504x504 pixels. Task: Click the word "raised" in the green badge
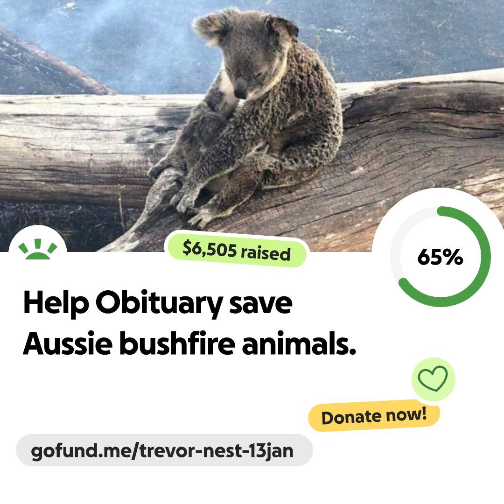pos(266,253)
